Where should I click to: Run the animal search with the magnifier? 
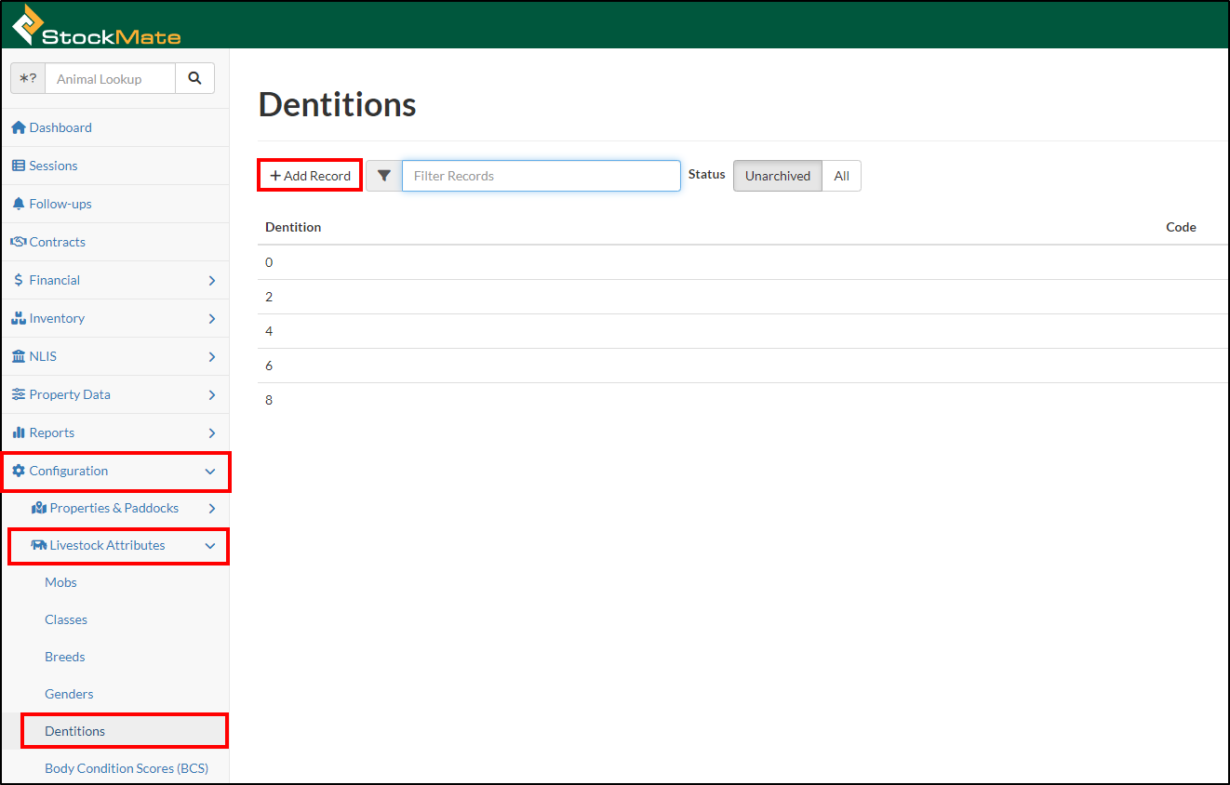point(194,78)
